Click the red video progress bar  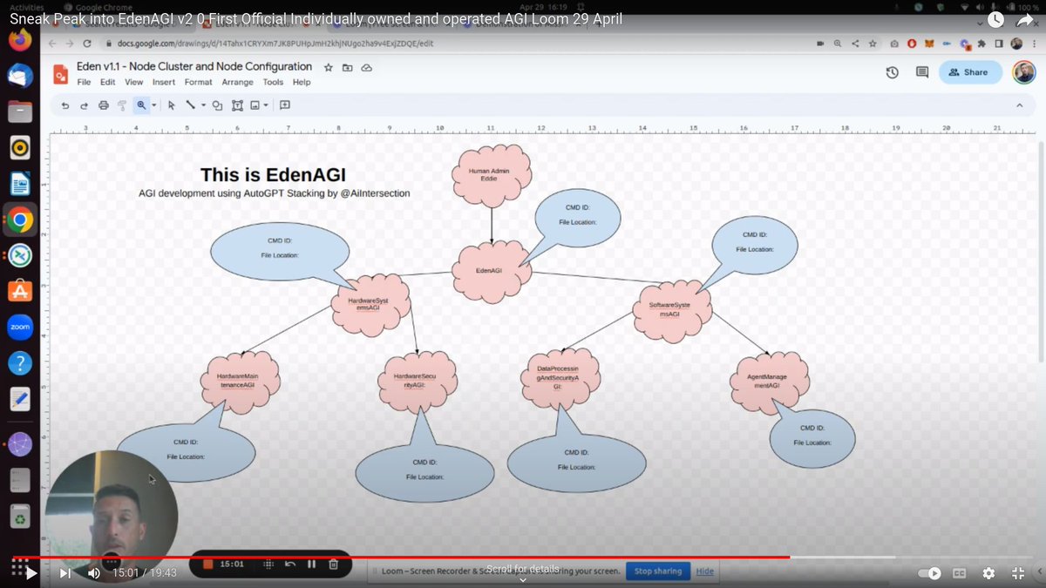tap(523, 555)
